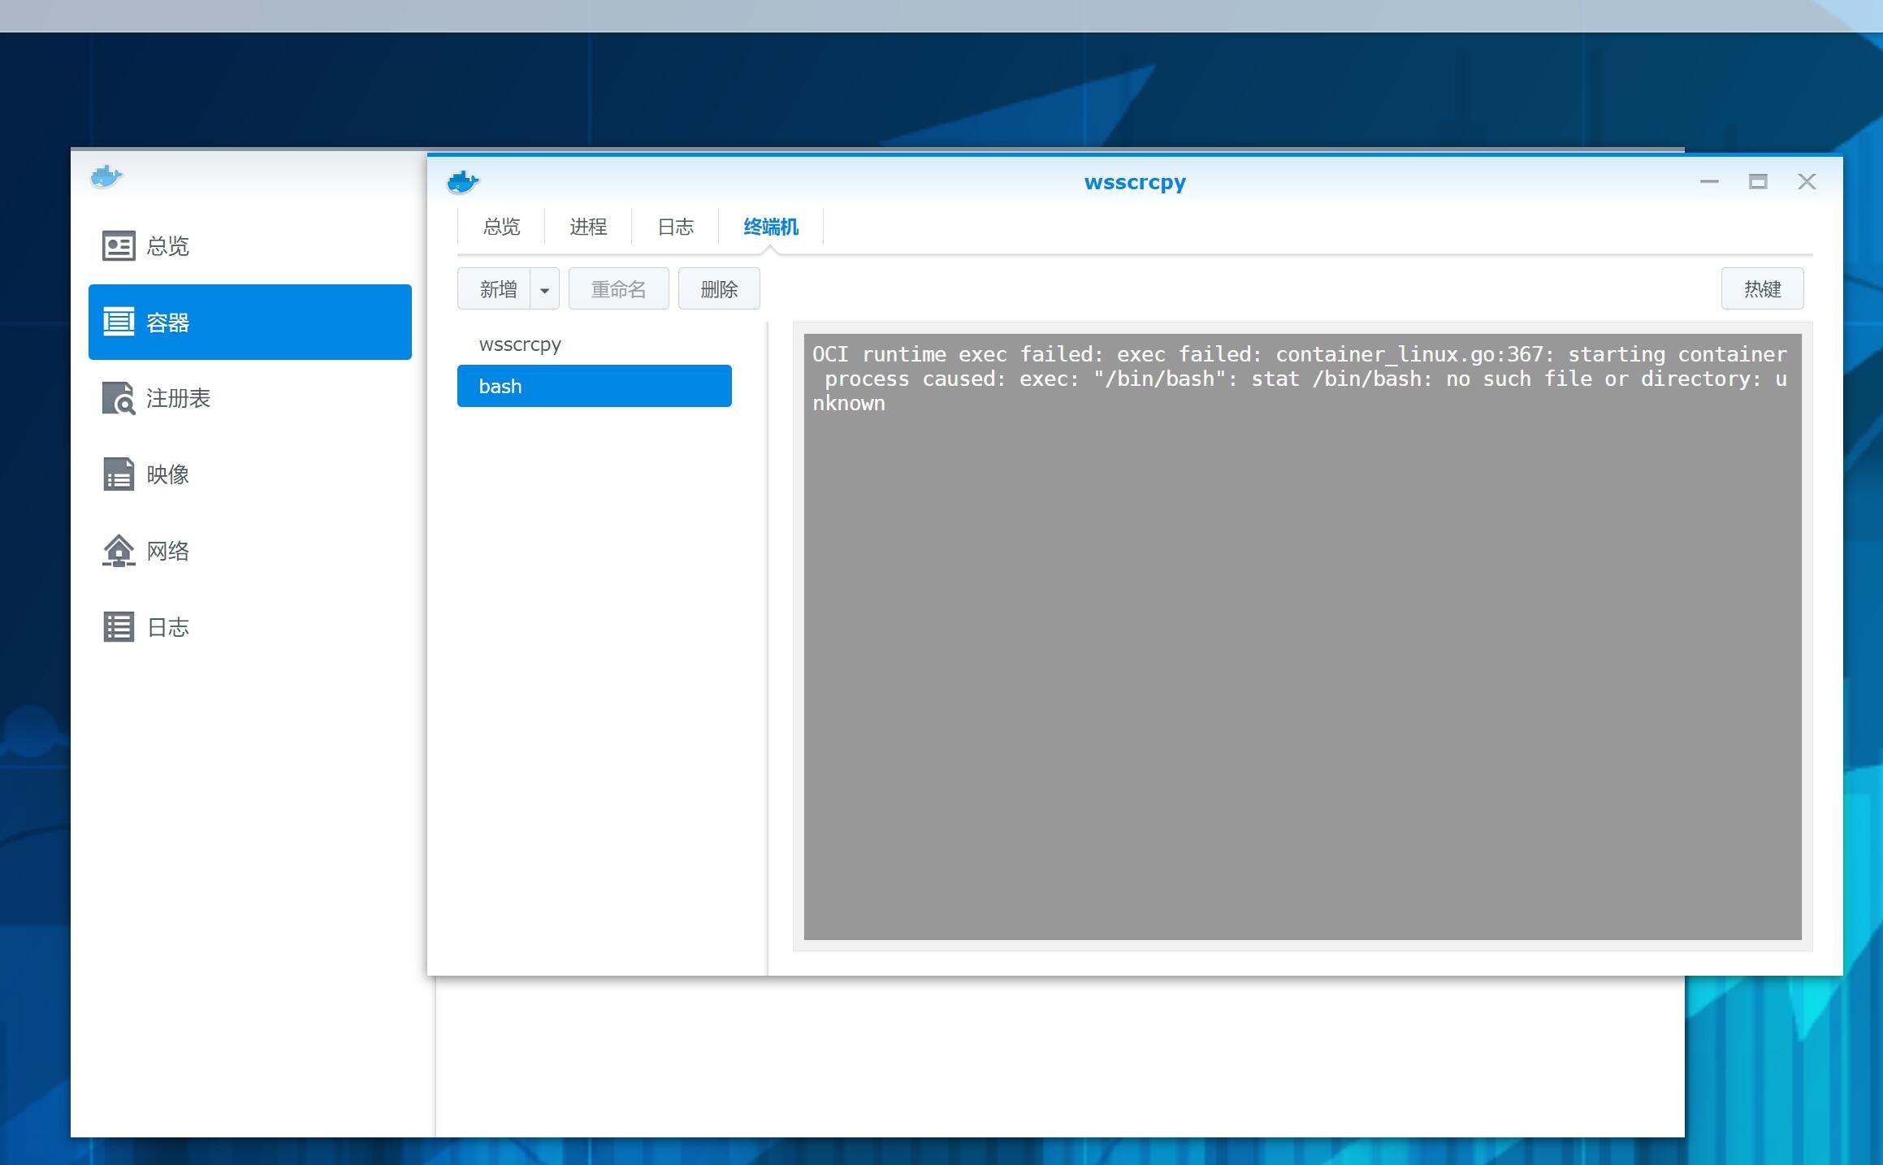Click the 重命名 rename button

[618, 289]
